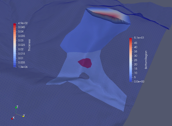
Task: Click the '0.0e+00' BottomRegion minimum label
Action: pos(139,81)
